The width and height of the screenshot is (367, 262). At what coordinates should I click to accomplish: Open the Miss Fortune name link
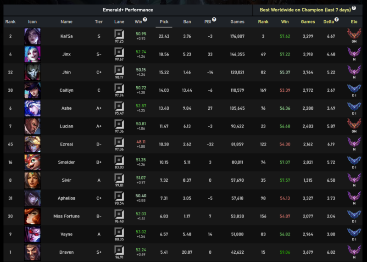point(67,216)
